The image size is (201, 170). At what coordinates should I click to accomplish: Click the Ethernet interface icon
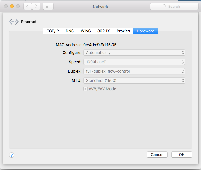coord(14,22)
